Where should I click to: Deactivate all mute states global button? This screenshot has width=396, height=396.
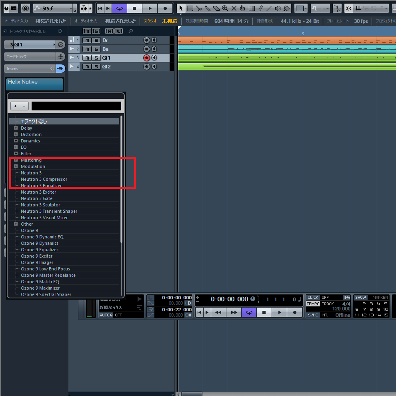click(x=87, y=31)
